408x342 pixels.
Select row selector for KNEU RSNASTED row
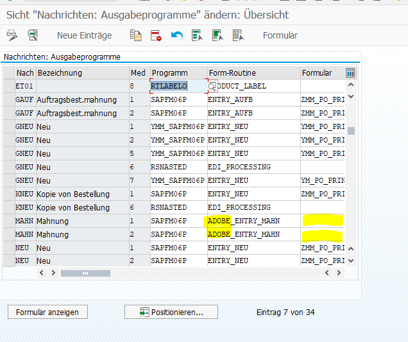pos(9,207)
